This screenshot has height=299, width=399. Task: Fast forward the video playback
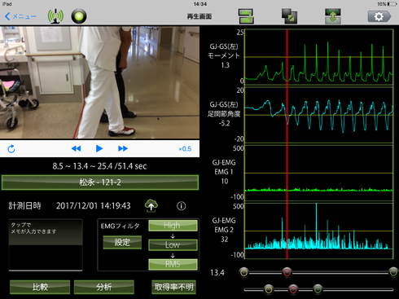tap(123, 148)
